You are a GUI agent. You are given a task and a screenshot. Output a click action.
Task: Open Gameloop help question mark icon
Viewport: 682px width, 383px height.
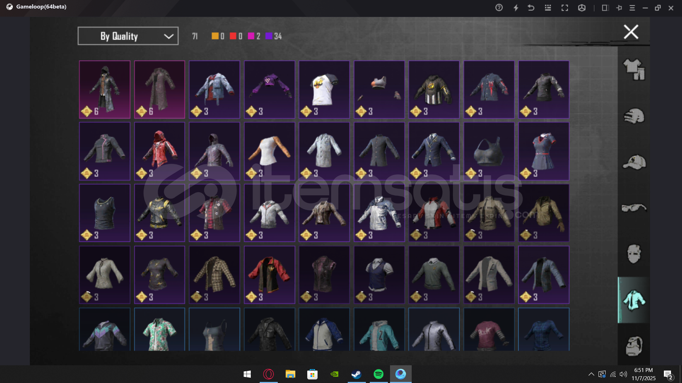[499, 8]
